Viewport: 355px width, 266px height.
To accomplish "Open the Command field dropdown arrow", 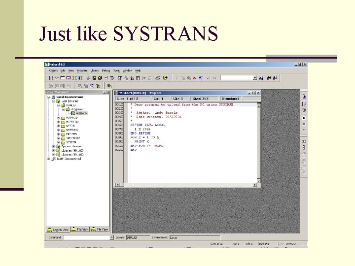I will click(111, 237).
